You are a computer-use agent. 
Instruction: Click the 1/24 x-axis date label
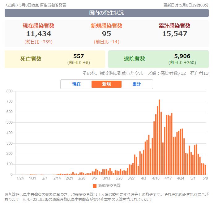pyautogui.click(x=20, y=178)
